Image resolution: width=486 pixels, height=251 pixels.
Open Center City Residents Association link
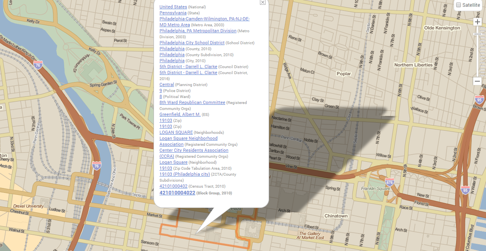[194, 153]
